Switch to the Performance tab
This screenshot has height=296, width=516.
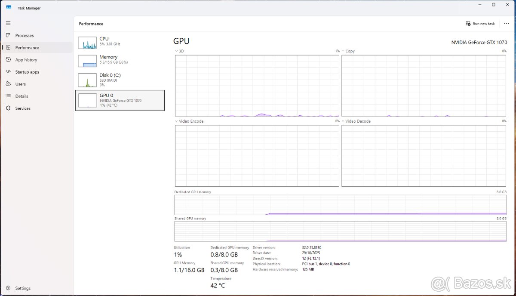(x=27, y=48)
